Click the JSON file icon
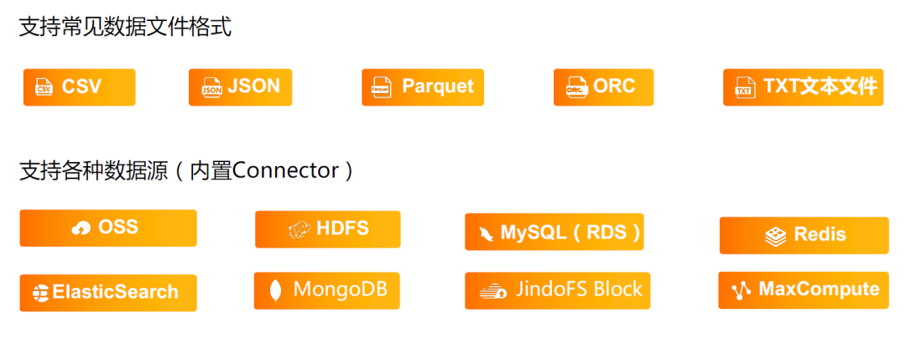906x339 pixels. [x=211, y=88]
